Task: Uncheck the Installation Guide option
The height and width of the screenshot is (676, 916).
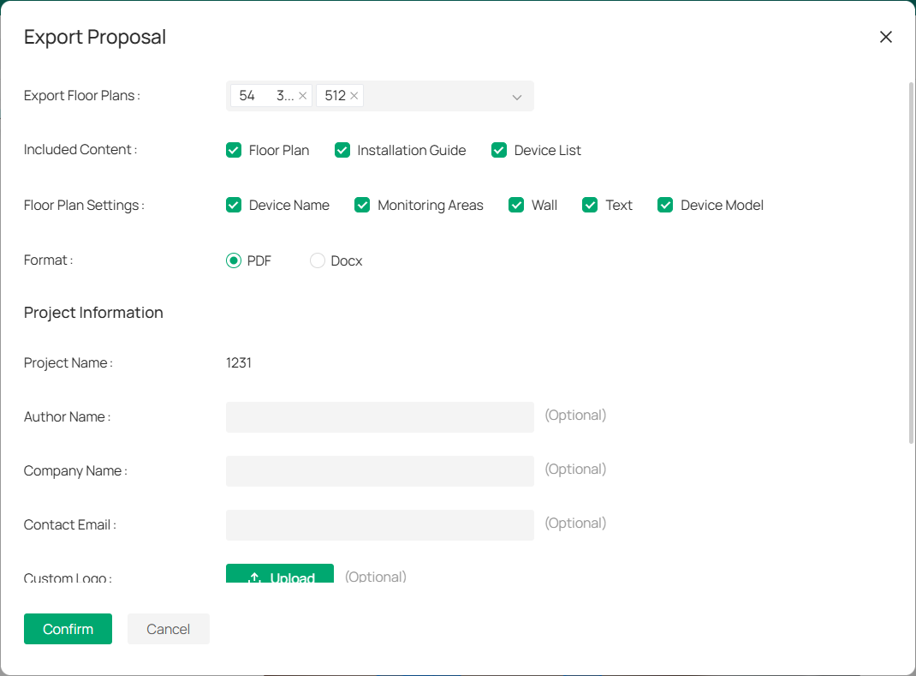Action: coord(342,150)
